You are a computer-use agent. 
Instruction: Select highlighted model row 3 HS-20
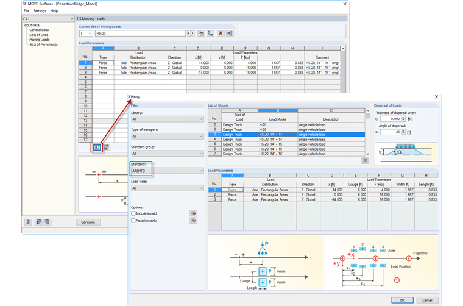tap(286, 134)
